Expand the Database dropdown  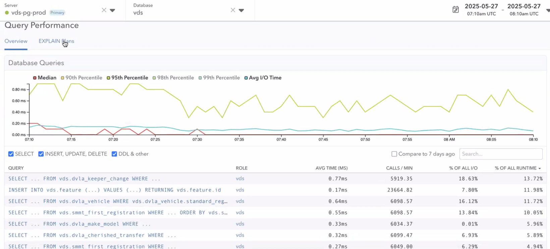pos(241,10)
